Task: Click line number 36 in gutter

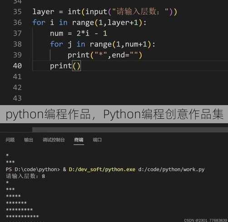Action: tap(17, 23)
